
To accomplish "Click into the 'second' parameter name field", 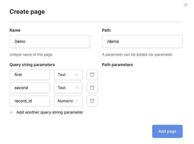I will click(29, 88).
